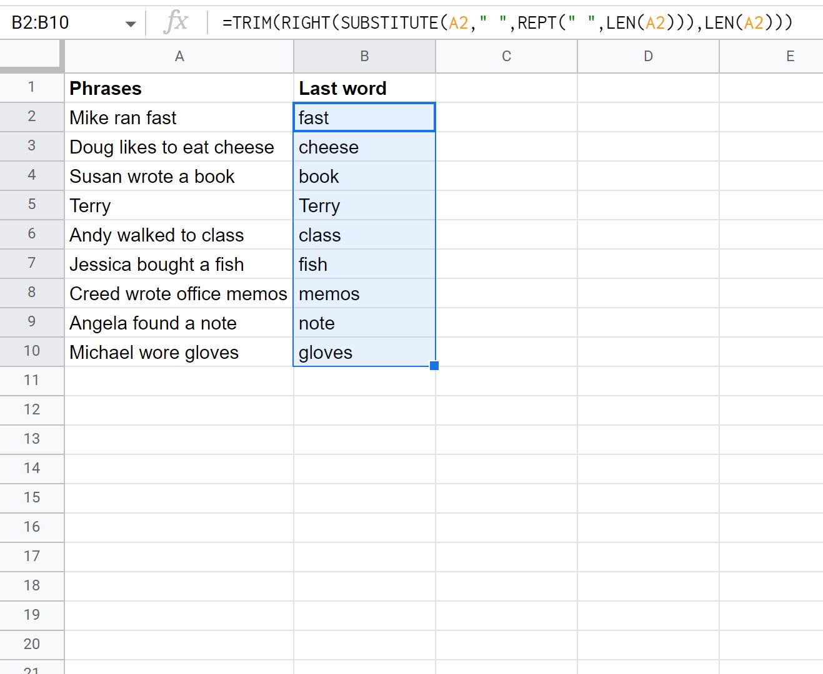Click cell 'cheese' in column B

pos(364,147)
